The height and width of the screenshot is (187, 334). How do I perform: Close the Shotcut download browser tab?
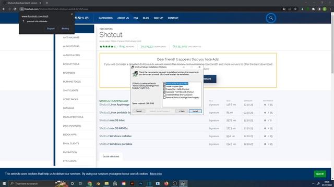40,3
